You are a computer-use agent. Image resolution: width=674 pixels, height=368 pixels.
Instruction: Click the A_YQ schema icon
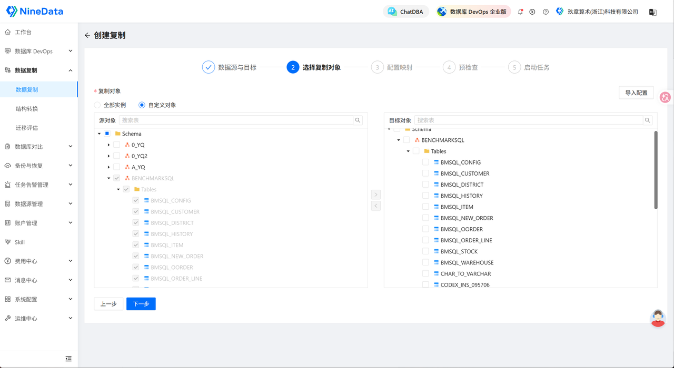tap(127, 167)
